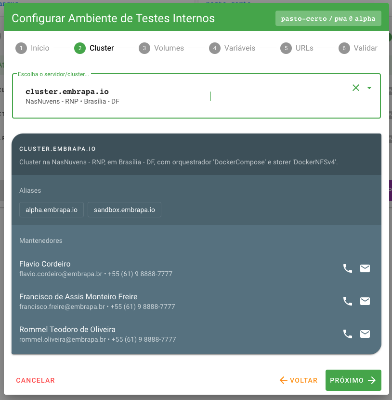Go back with VOLTAR button
The height and width of the screenshot is (400, 392).
point(299,380)
